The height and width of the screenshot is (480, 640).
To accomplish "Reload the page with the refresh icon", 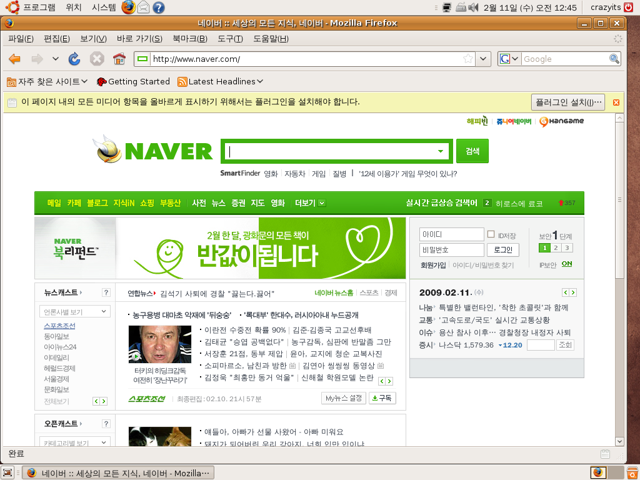I will (x=74, y=59).
